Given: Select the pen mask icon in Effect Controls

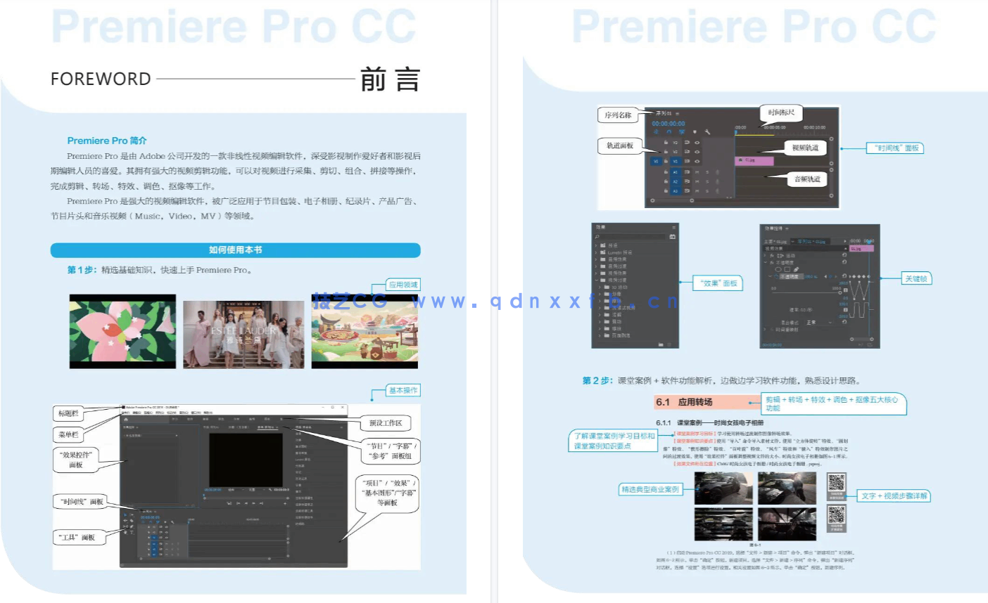Looking at the screenshot, I should click(x=796, y=268).
